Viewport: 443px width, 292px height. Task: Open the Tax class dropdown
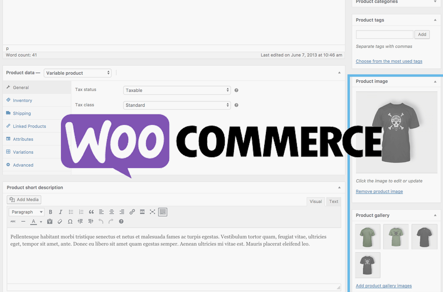coord(177,105)
